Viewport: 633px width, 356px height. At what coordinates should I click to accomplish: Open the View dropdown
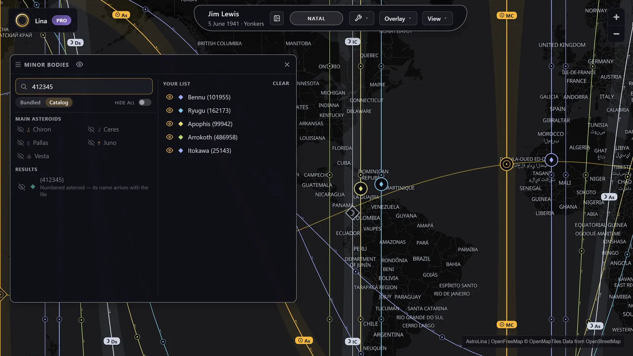tap(437, 19)
